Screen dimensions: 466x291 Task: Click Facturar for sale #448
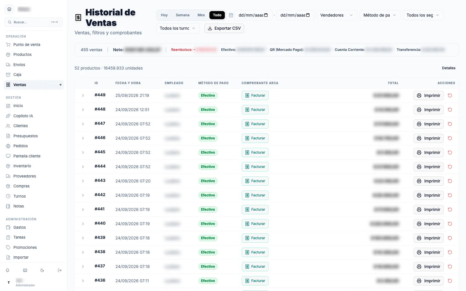coord(255,110)
